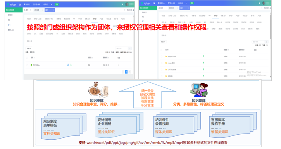Click the previous-page arrow in left pagination

click(x=123, y=72)
